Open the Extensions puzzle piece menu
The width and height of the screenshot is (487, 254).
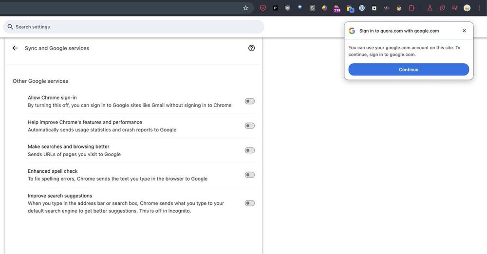point(411,8)
